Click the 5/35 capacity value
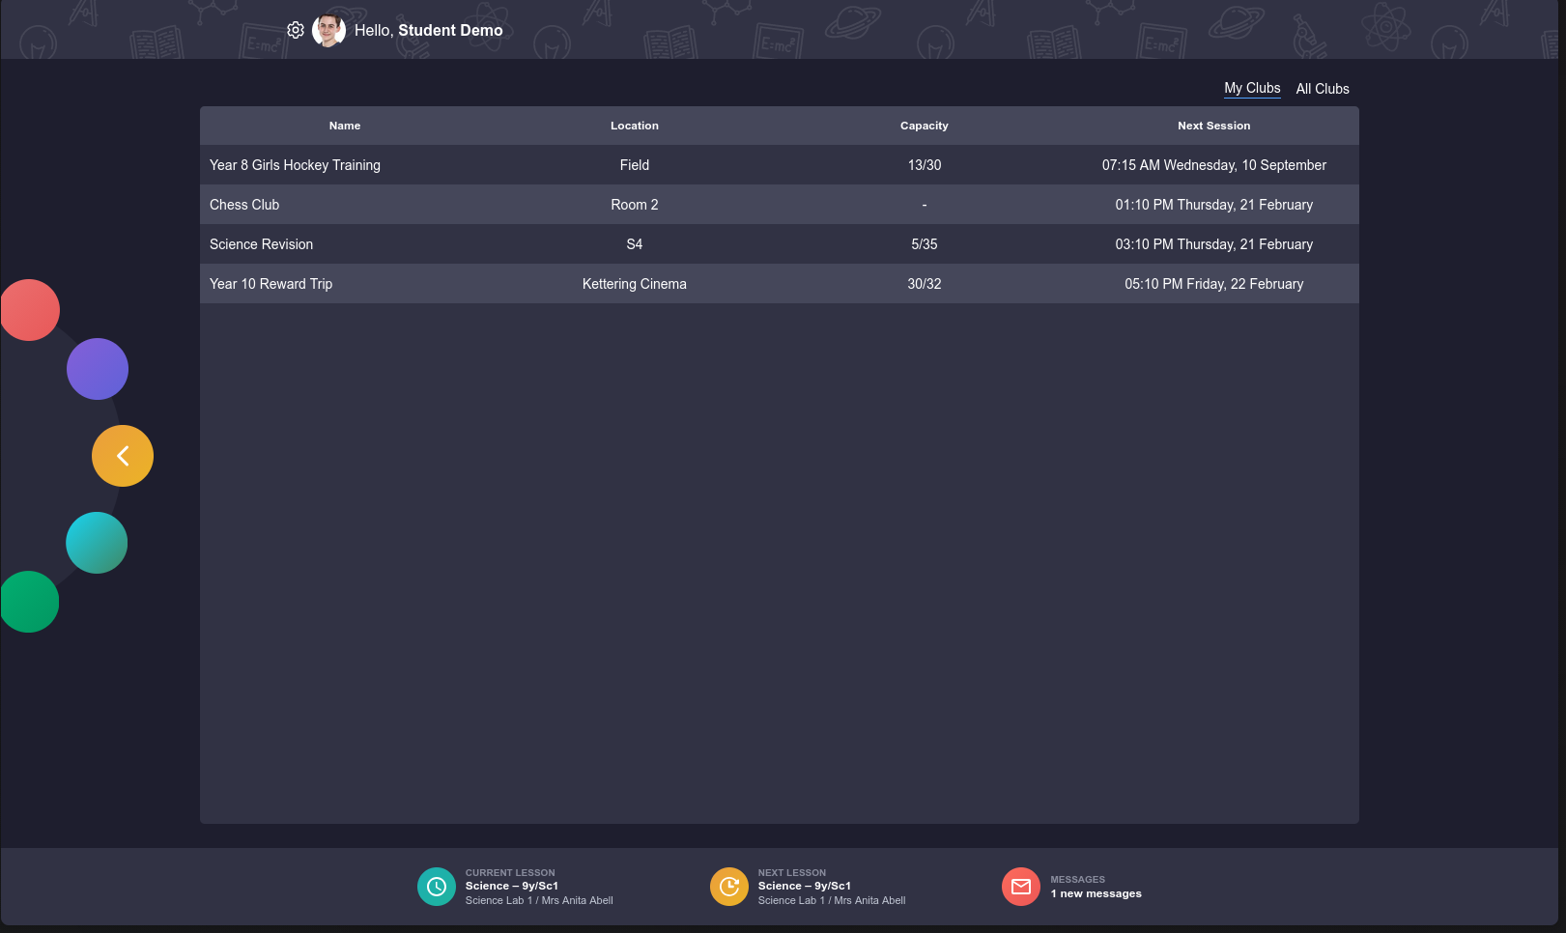The width and height of the screenshot is (1566, 933). coord(925,244)
